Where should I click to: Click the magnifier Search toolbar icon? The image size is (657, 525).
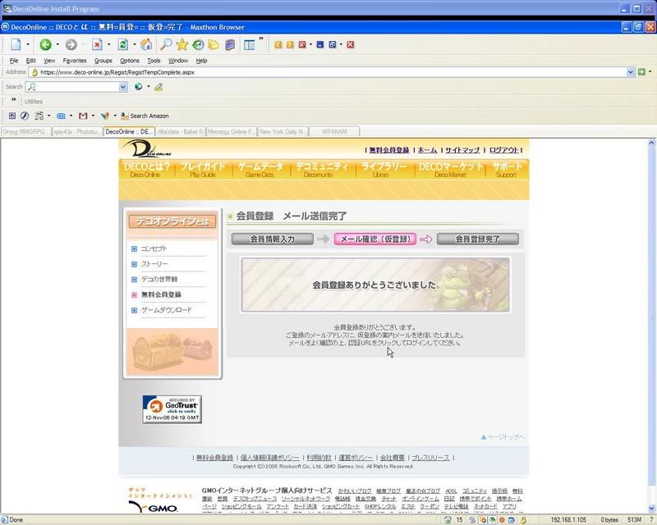click(166, 44)
